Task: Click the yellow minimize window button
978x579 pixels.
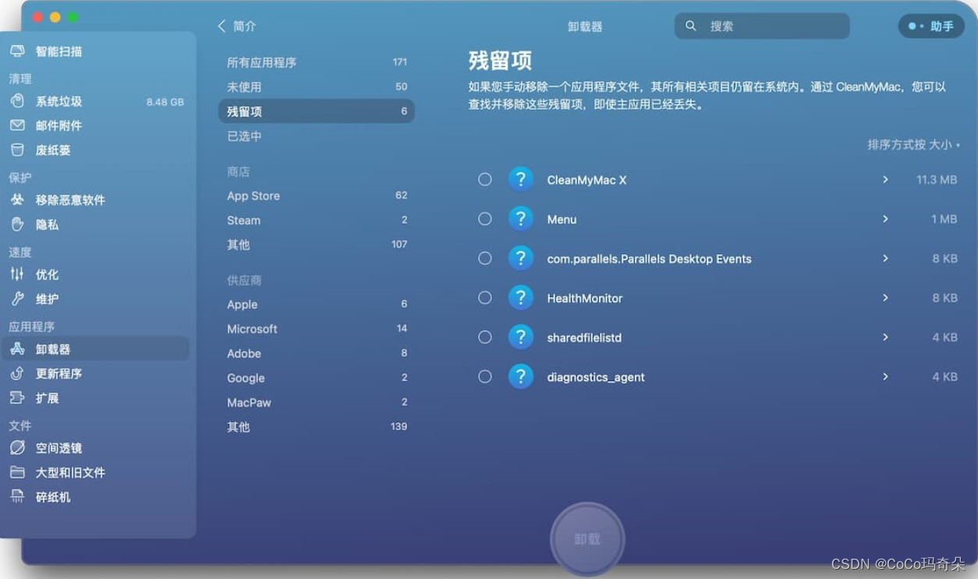Action: click(x=55, y=17)
